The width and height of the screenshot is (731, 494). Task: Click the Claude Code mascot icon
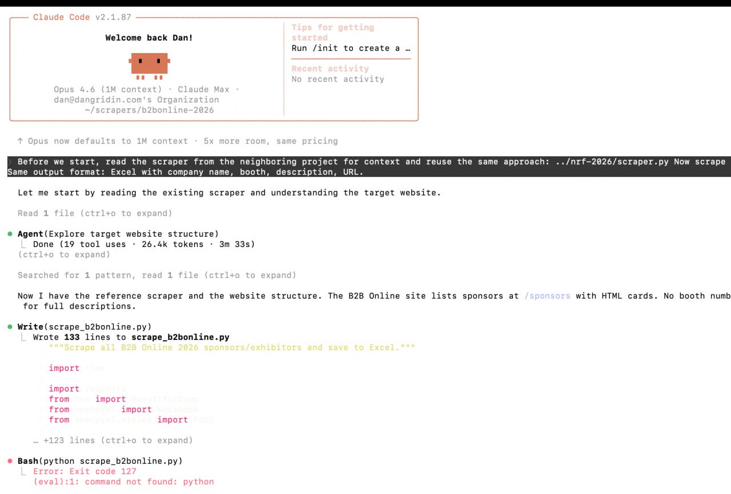point(149,66)
